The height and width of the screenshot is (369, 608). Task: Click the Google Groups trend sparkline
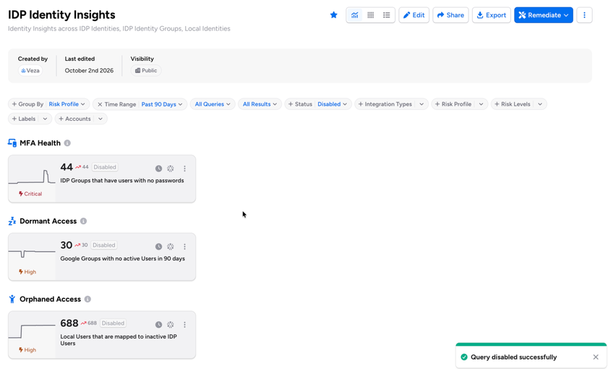point(32,253)
